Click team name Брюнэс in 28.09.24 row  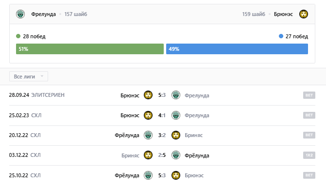pos(130,95)
